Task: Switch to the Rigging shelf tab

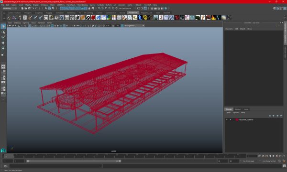Action: [x=49, y=13]
